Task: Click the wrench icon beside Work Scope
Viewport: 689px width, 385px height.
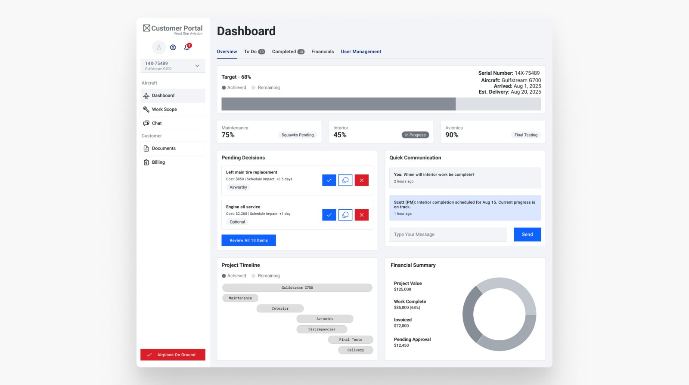Action: [x=146, y=110]
